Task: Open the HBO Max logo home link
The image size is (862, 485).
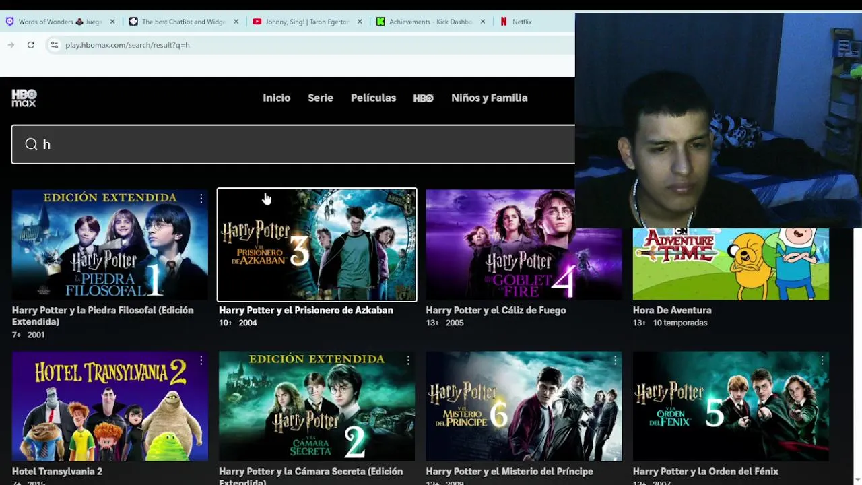Action: 24,98
